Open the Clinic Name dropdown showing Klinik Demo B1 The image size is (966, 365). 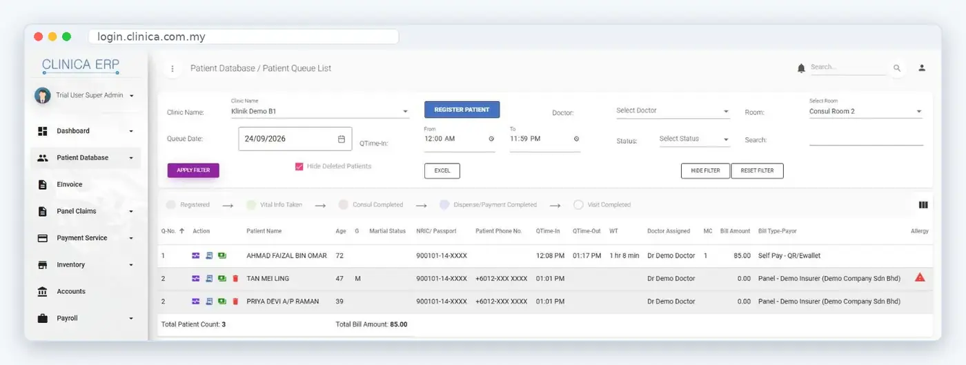(x=320, y=111)
